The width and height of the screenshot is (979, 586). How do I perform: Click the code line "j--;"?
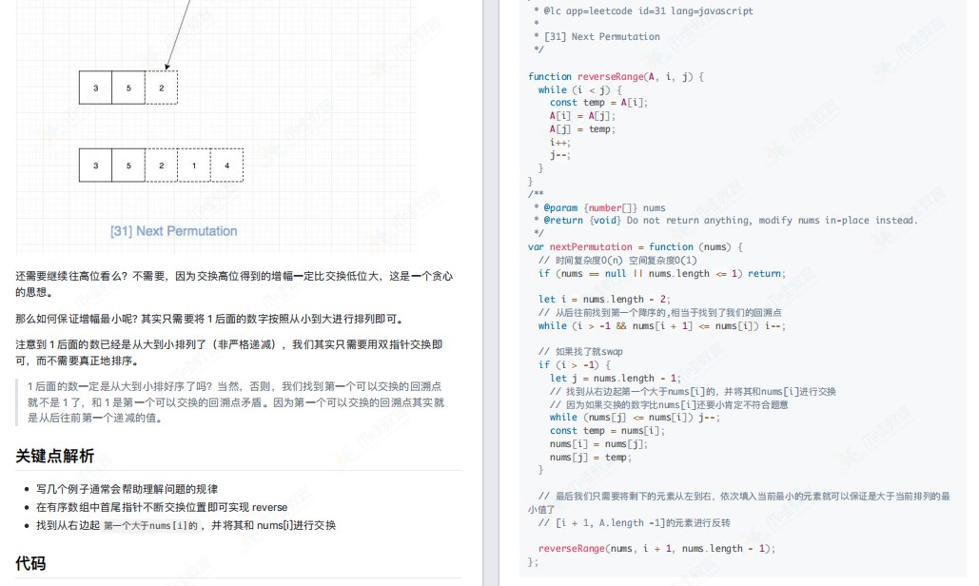(x=559, y=155)
